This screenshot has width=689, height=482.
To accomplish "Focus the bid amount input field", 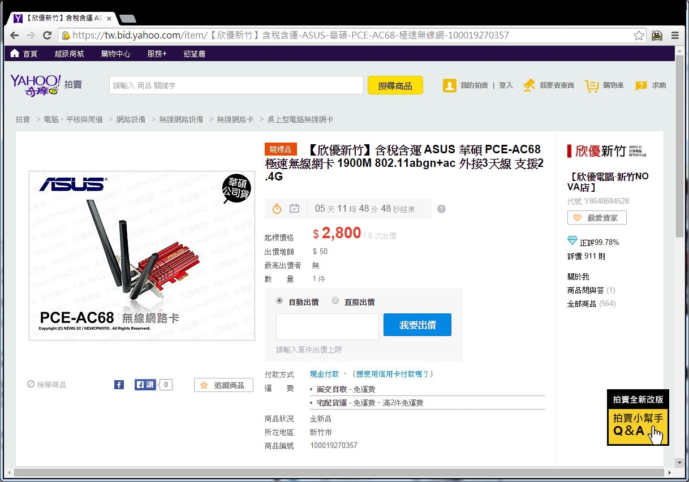I will tap(328, 326).
